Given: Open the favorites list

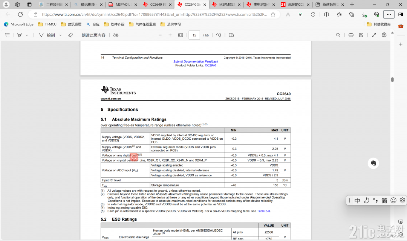Looking at the screenshot, I should (x=339, y=15).
